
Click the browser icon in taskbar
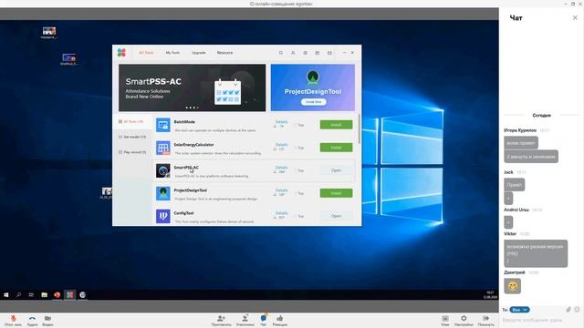click(82, 295)
